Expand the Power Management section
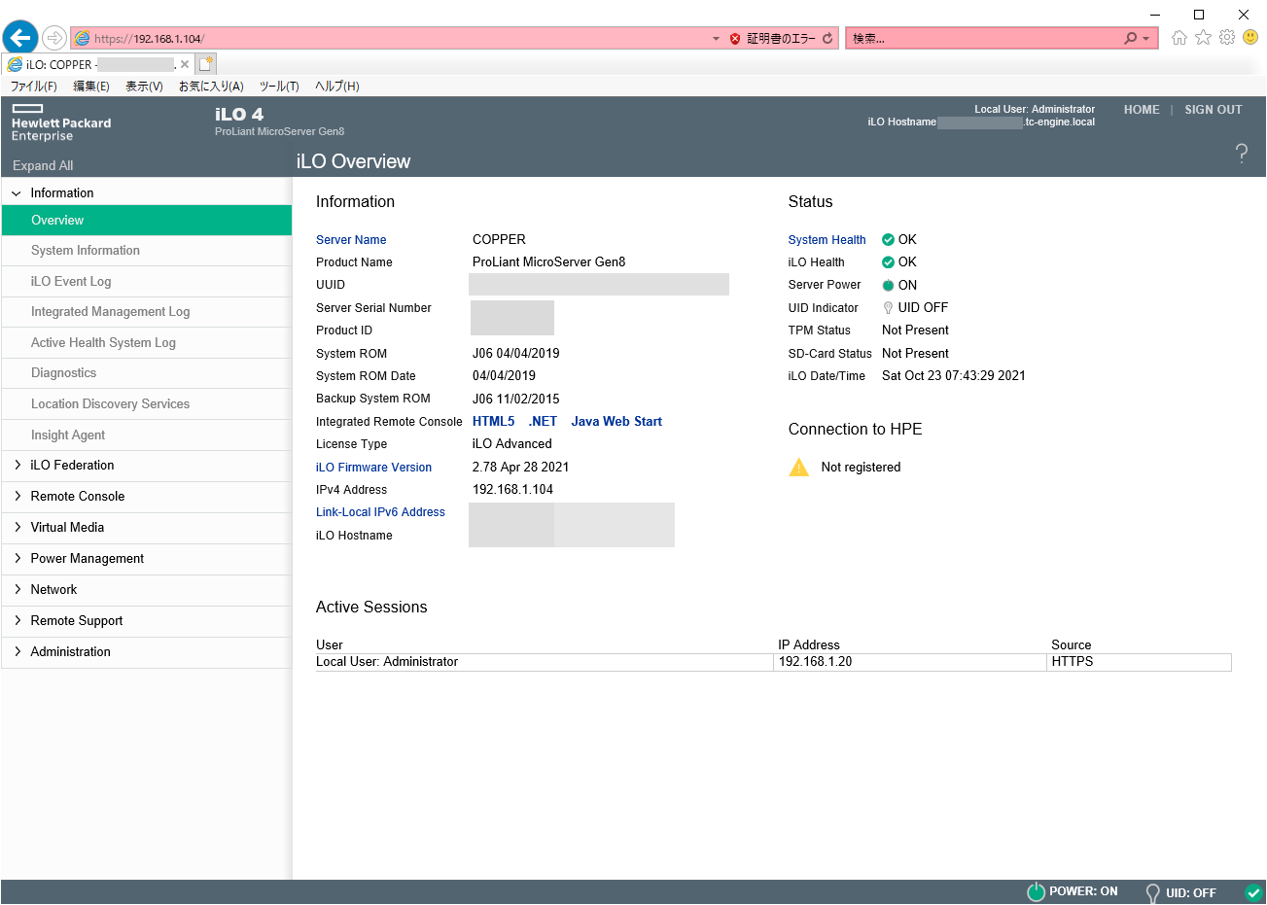Image resolution: width=1267 pixels, height=905 pixels. click(17, 559)
